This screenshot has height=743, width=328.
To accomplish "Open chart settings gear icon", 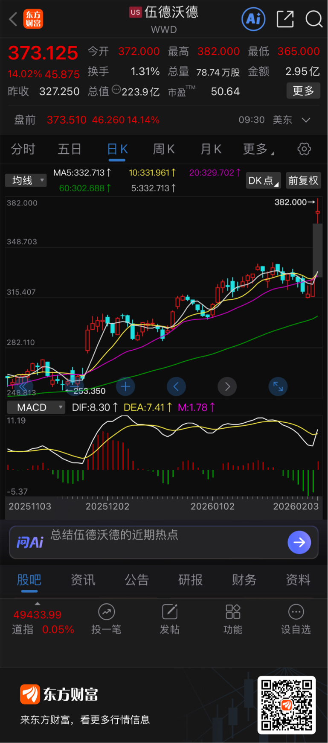I will (x=304, y=149).
